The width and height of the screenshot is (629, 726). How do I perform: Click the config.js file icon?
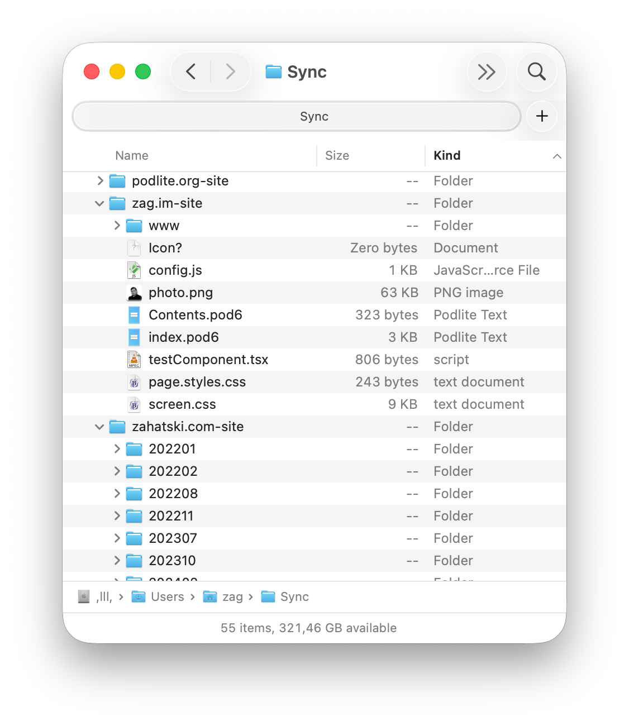click(134, 270)
